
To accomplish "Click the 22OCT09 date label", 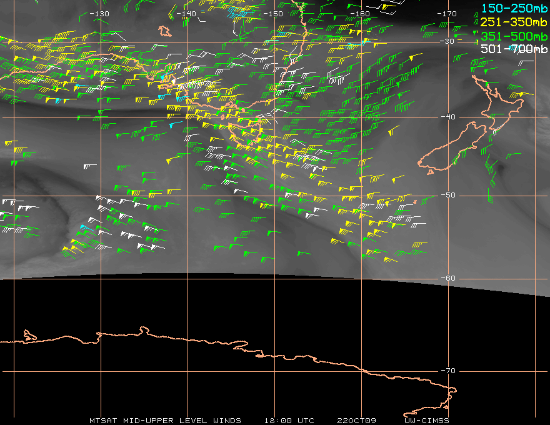I will tap(356, 421).
